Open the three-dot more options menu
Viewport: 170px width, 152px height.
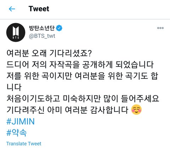point(160,28)
